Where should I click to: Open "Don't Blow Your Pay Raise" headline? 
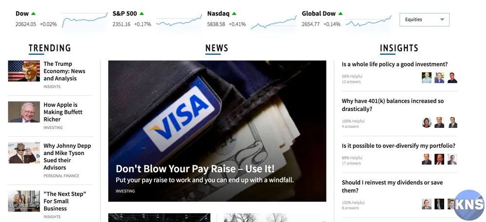click(195, 169)
